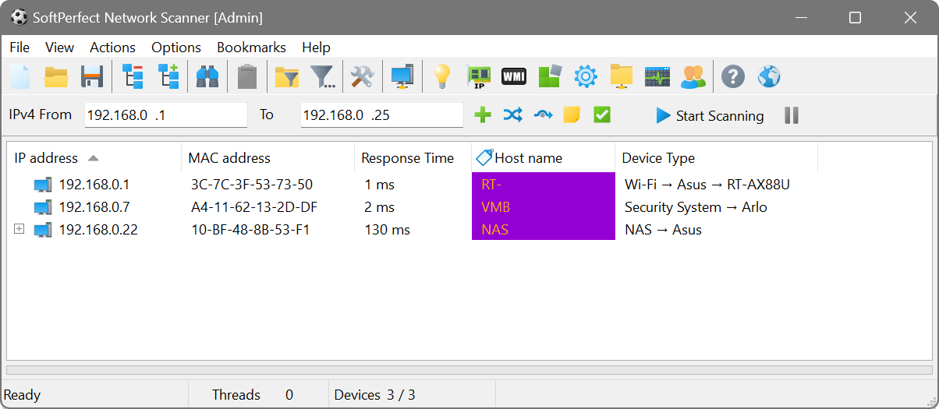Open the File menu
This screenshot has width=939, height=409.
point(19,48)
